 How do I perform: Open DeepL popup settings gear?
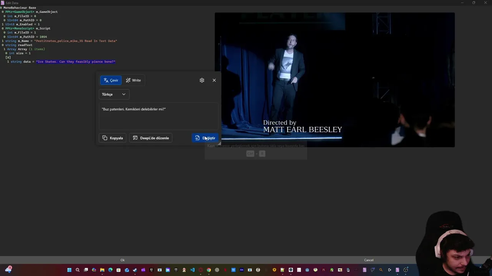[x=202, y=80]
